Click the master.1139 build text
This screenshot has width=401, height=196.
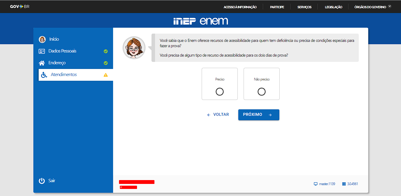coord(327,184)
